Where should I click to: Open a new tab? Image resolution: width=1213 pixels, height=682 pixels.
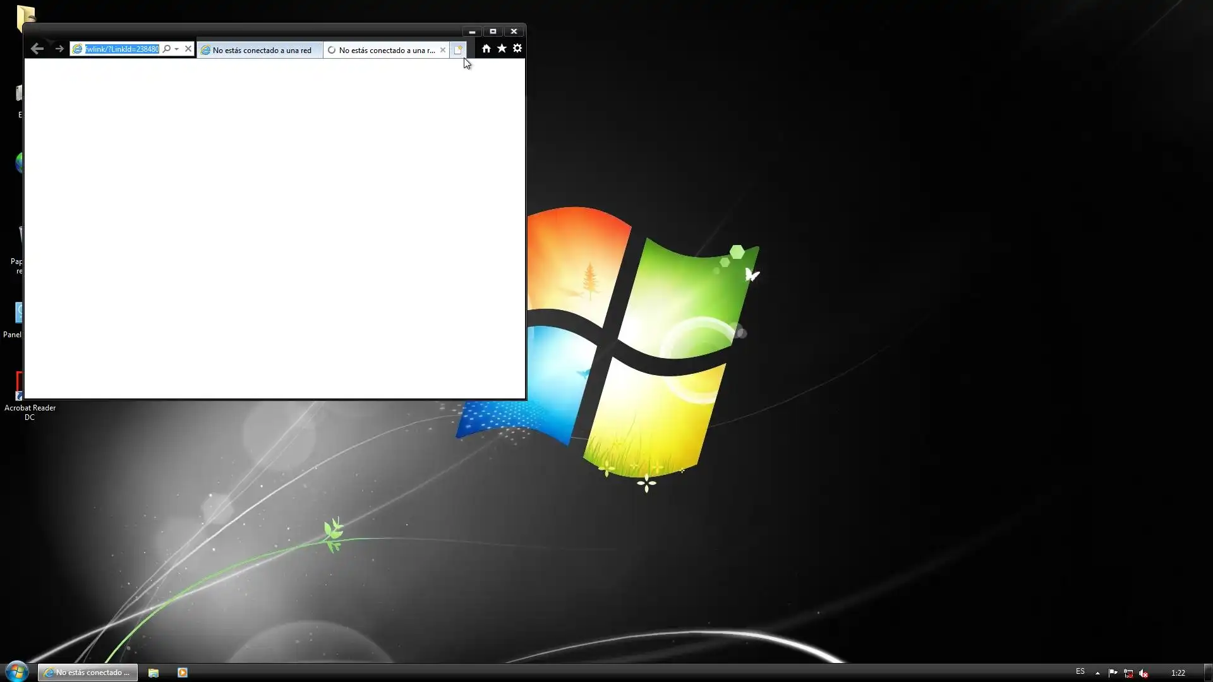coord(459,50)
